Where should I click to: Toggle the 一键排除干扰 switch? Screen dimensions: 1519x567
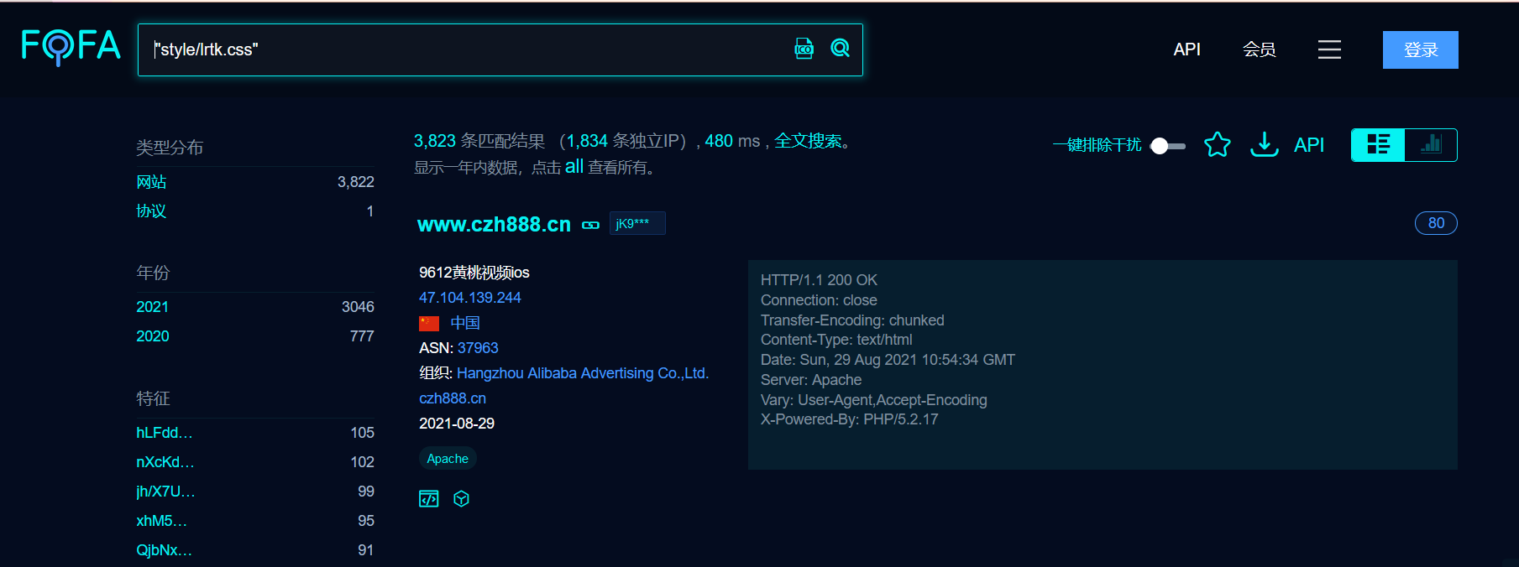1168,146
